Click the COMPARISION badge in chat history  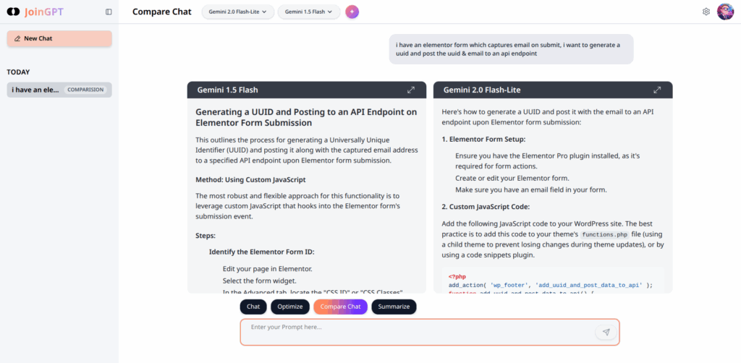point(86,90)
